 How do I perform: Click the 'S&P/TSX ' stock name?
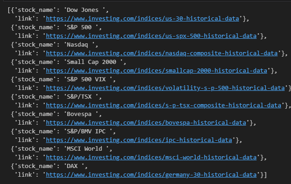pos(81,97)
